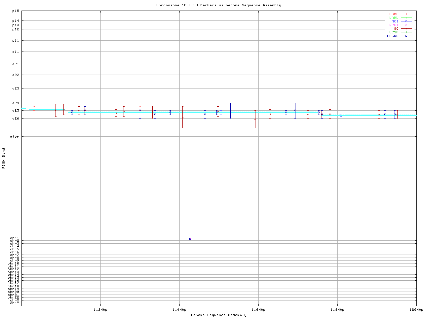Click the chart title text

point(219,5)
